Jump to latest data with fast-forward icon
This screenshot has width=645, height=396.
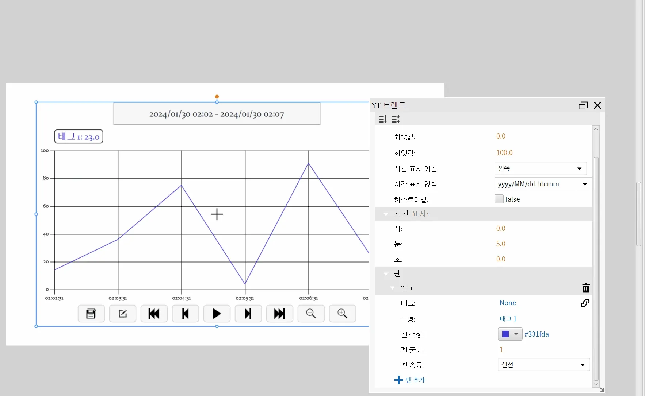click(280, 314)
